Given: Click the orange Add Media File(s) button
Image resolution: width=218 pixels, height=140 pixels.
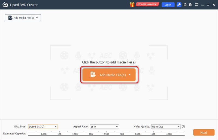Looking at the screenshot, I should [109, 75].
